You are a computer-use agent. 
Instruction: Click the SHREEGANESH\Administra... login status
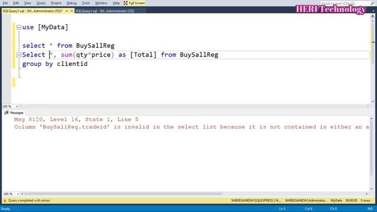click(x=306, y=200)
